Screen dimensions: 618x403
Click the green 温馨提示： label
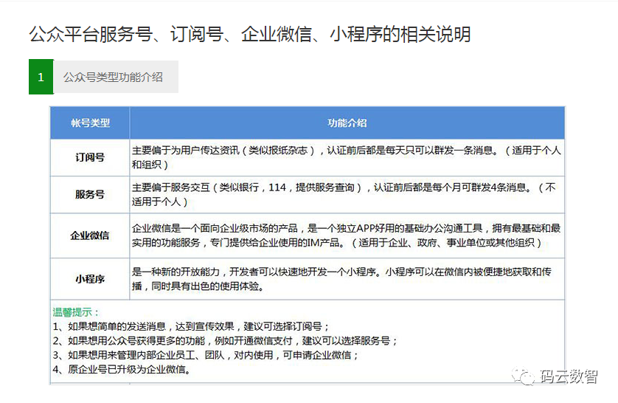76,312
